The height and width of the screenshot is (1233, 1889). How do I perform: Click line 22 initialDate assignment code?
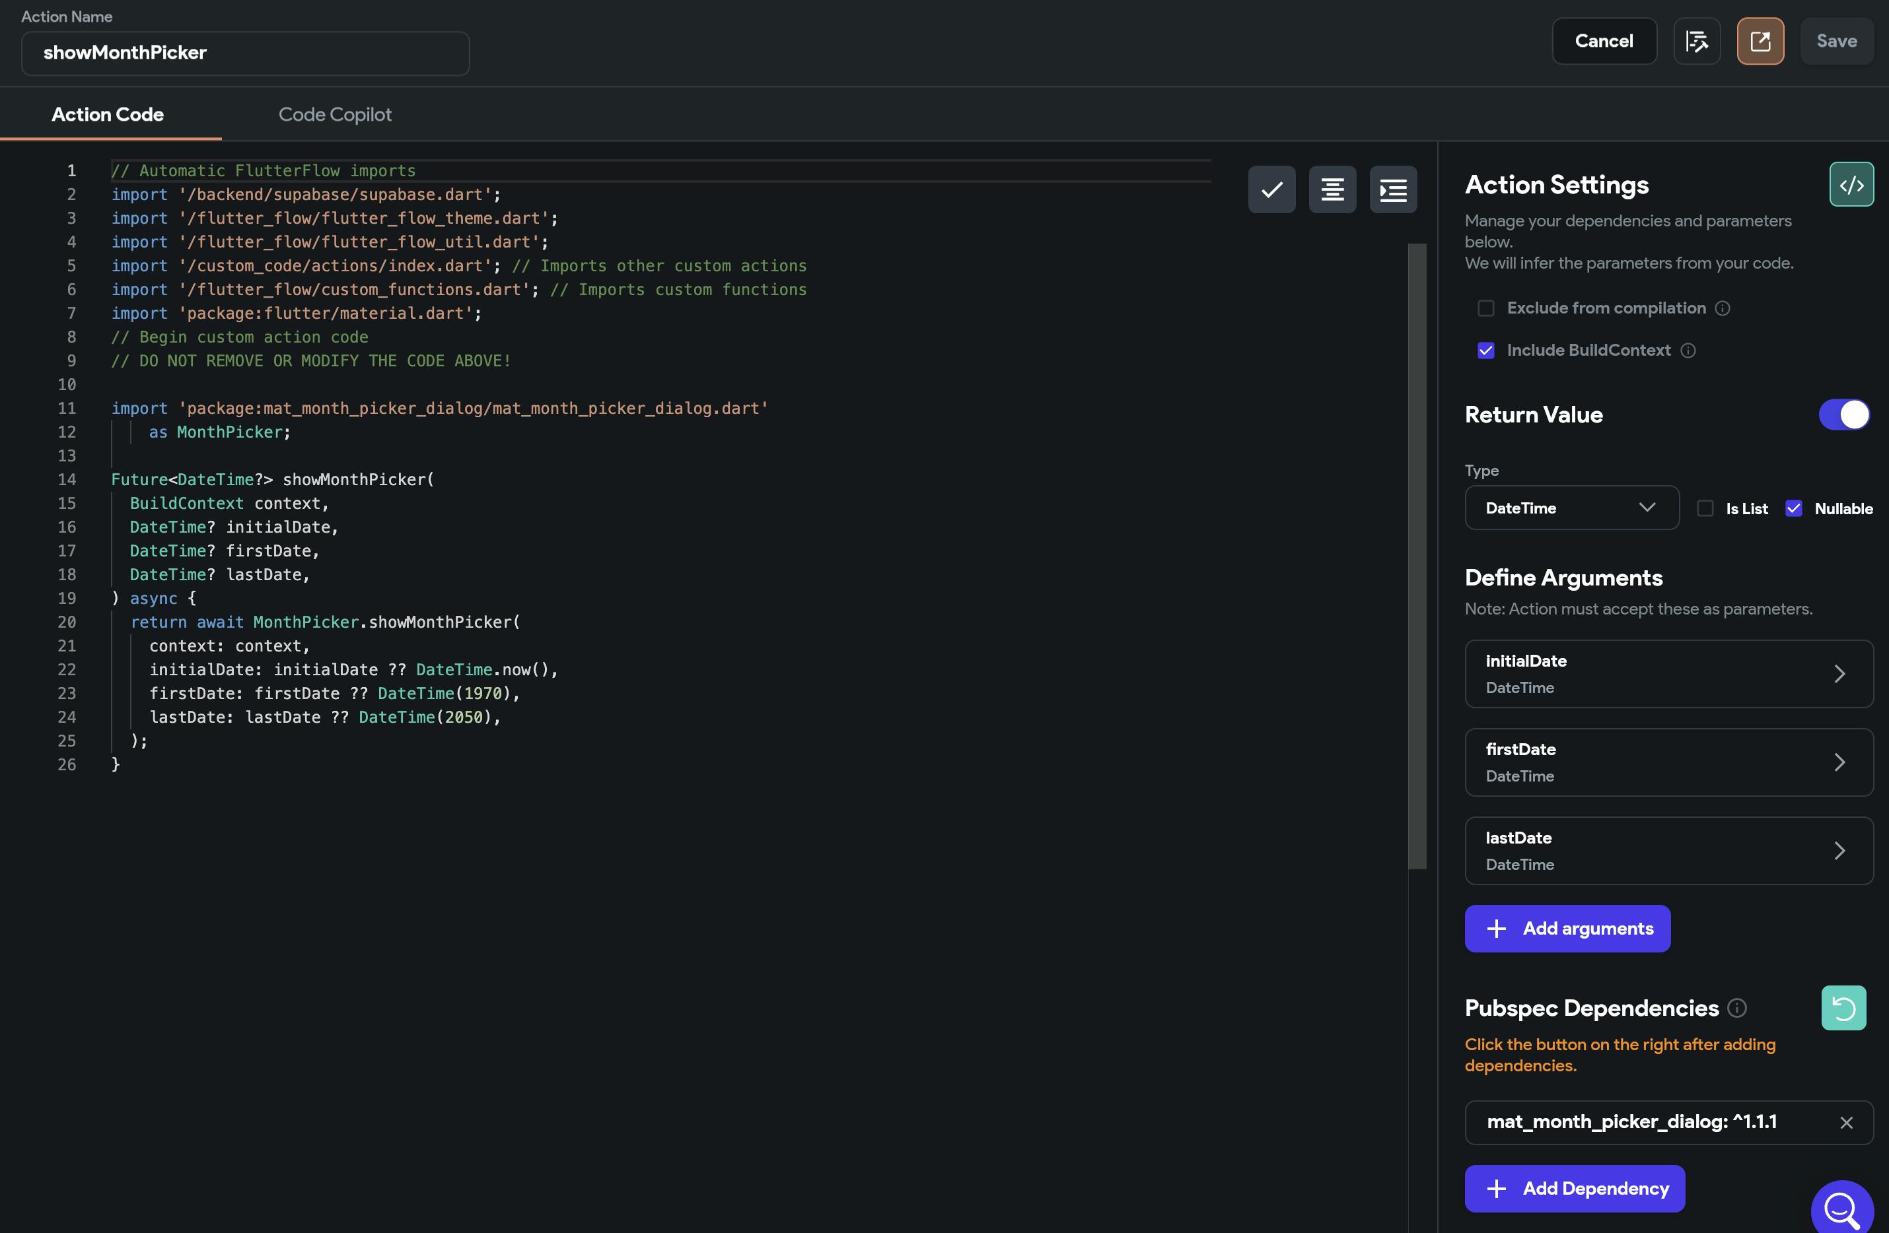coord(353,670)
